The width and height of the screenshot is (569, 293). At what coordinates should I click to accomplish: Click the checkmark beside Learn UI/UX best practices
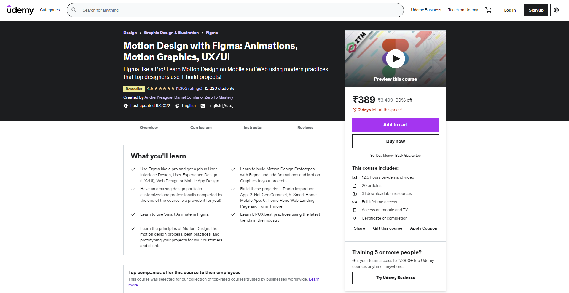pyautogui.click(x=233, y=214)
